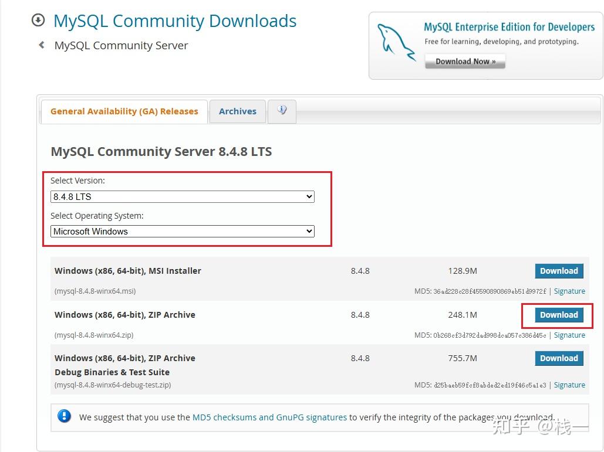Click the 8.4.8 version cell in 755.7M row

pyautogui.click(x=360, y=358)
